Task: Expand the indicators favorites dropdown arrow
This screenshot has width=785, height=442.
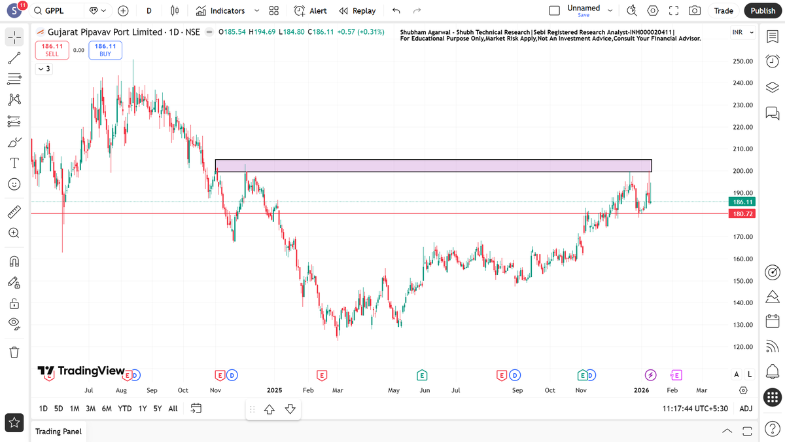Action: tap(256, 10)
